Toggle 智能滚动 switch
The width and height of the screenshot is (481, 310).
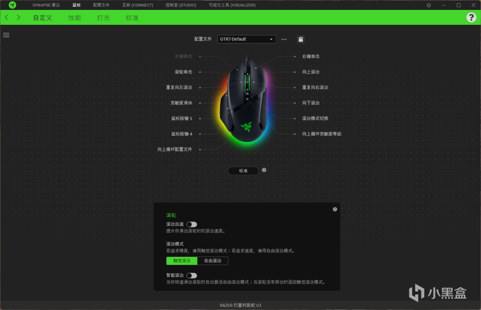click(192, 276)
